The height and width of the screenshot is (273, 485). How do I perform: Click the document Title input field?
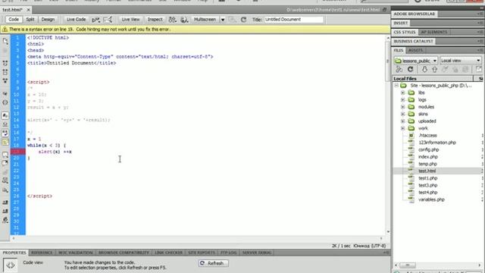[x=293, y=20]
